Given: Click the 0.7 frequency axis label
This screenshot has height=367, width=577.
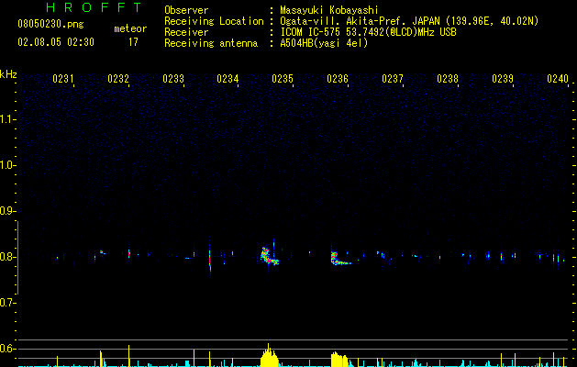Looking at the screenshot, I should (7, 303).
